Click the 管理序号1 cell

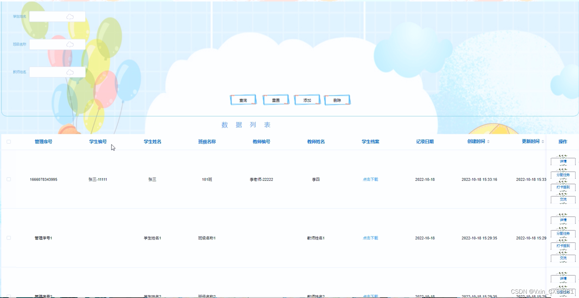coord(43,238)
